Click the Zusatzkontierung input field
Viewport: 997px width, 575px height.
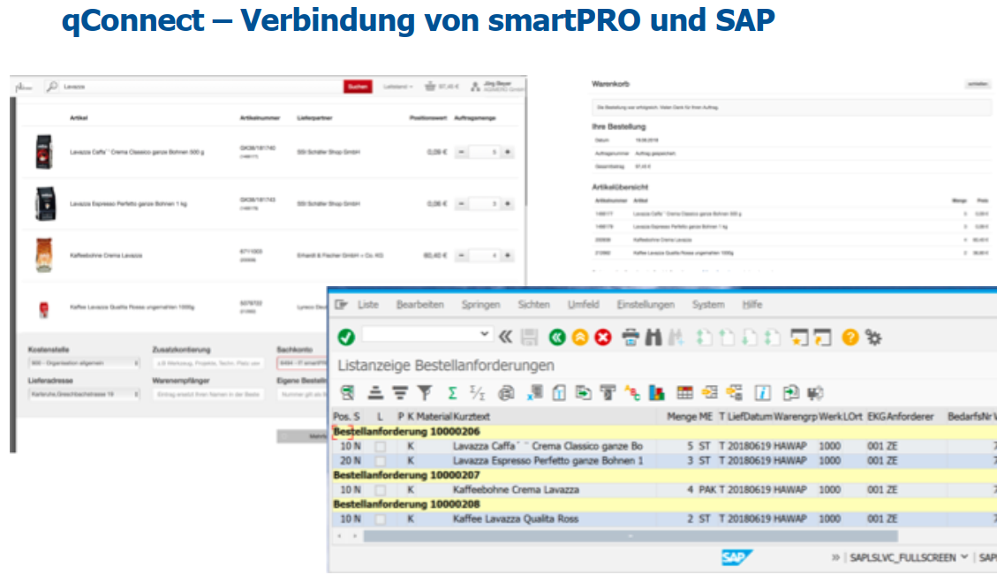click(208, 363)
